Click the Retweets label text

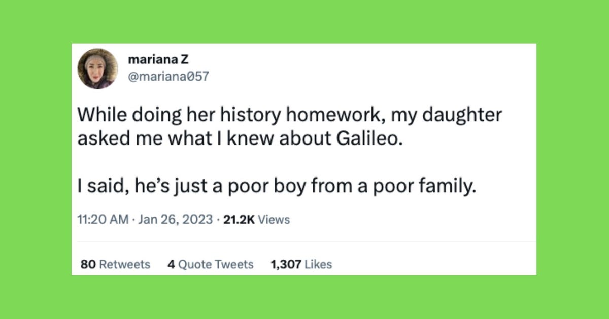tap(127, 264)
